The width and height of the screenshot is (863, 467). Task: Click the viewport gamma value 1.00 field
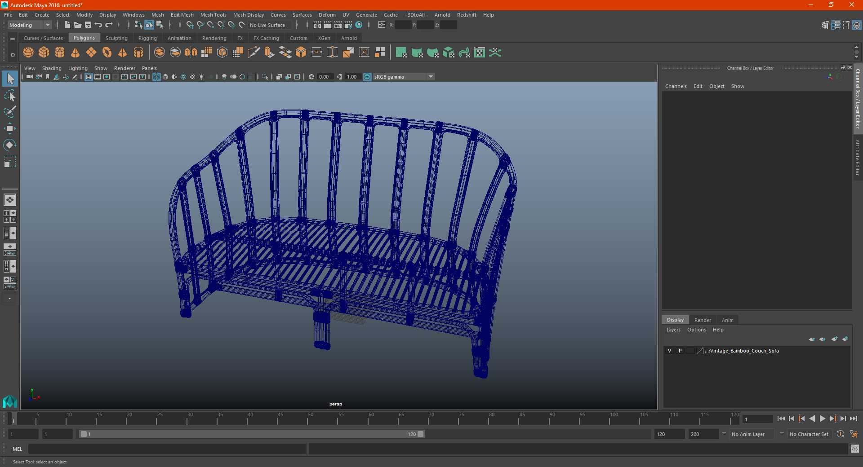352,77
